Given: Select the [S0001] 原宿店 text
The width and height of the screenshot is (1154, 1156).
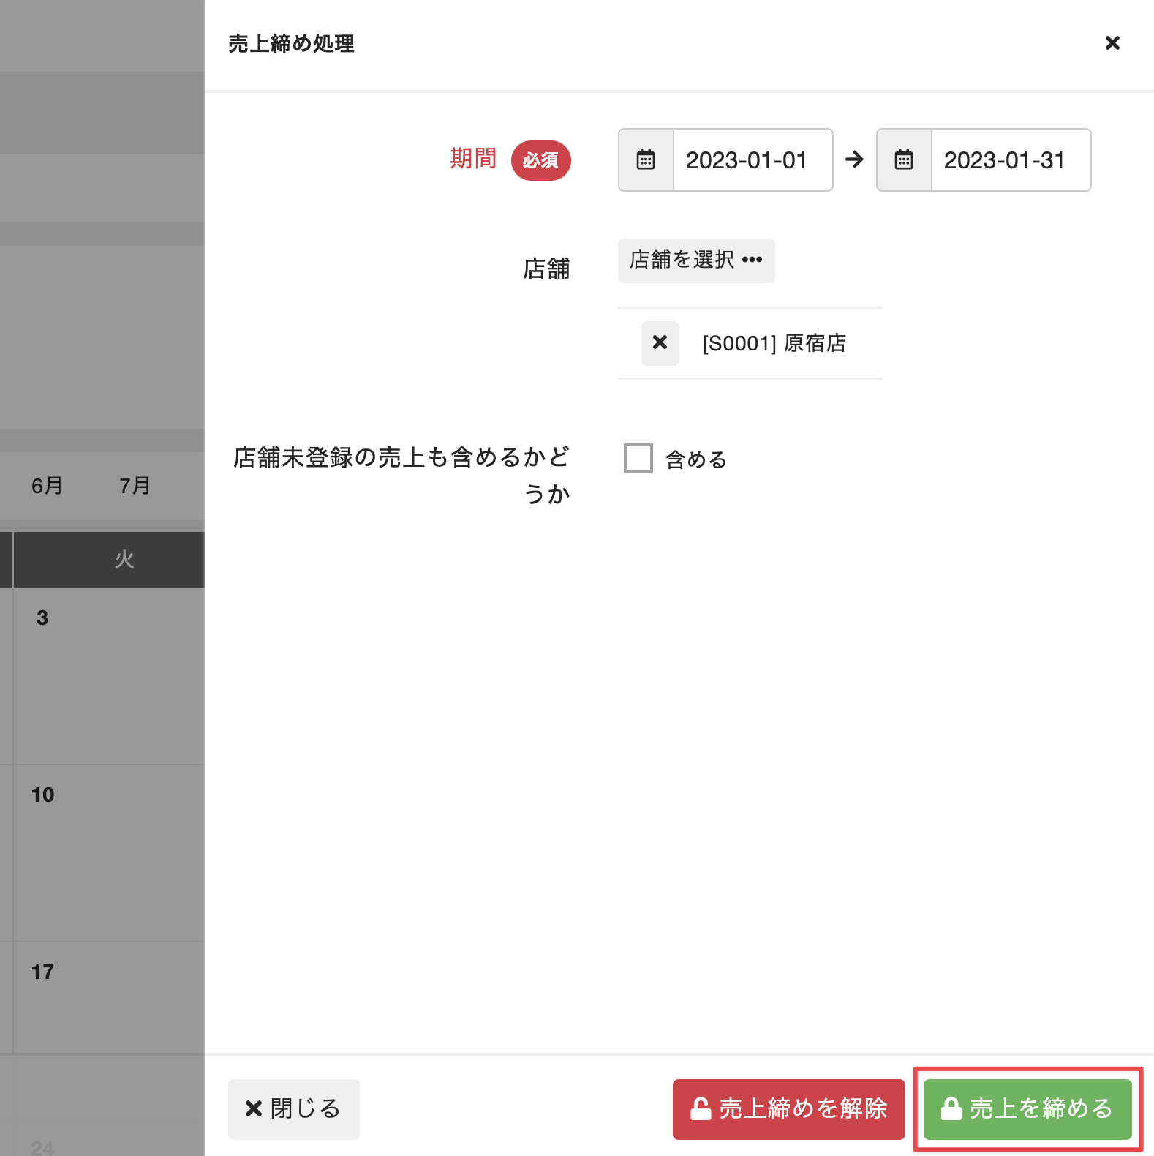Looking at the screenshot, I should pyautogui.click(x=774, y=343).
